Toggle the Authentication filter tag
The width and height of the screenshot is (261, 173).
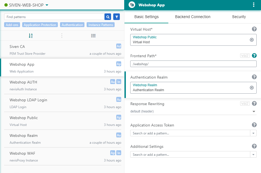coord(72,25)
